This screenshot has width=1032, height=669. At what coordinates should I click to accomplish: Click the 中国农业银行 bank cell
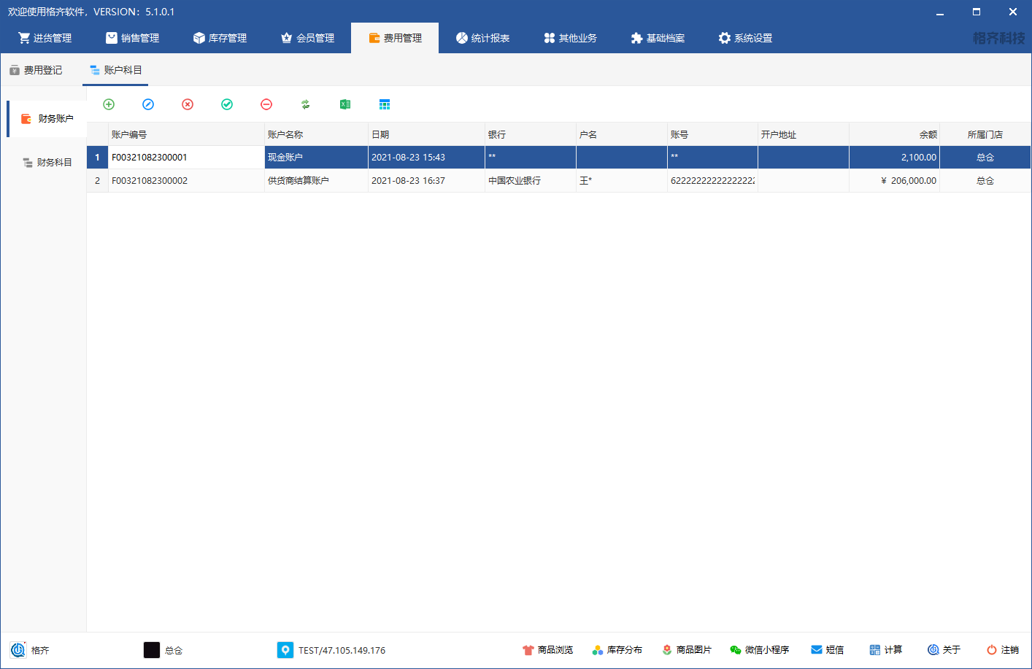531,180
